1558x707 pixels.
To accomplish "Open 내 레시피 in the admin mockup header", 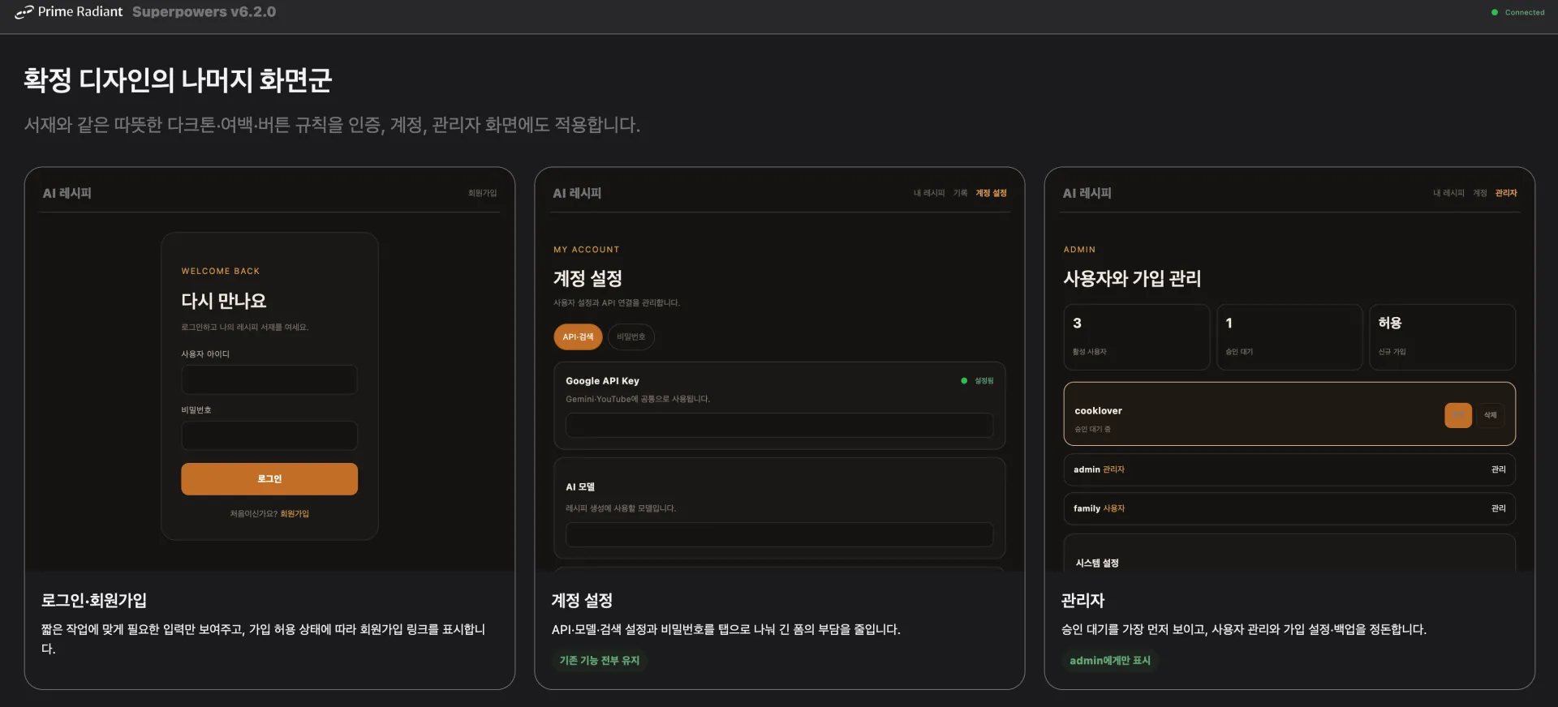I will click(1448, 193).
